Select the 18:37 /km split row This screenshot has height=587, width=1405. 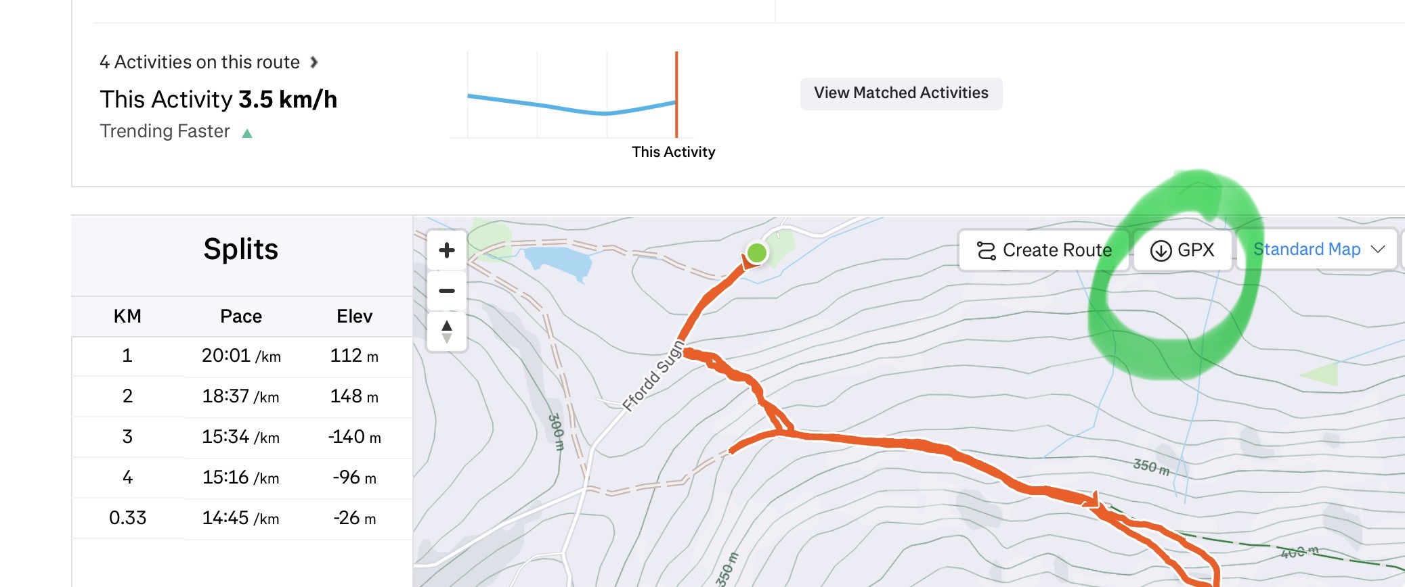tap(241, 396)
